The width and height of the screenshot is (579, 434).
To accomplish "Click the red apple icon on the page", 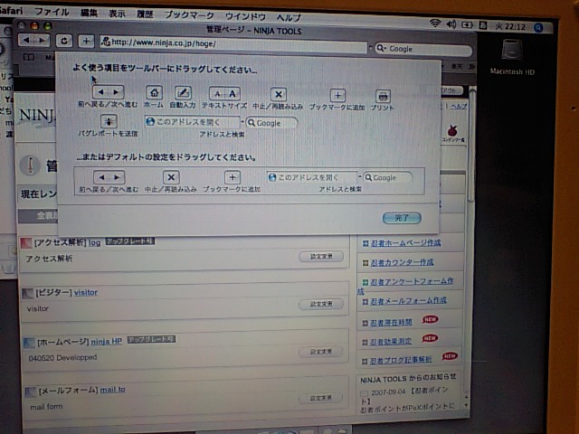I will (452, 130).
